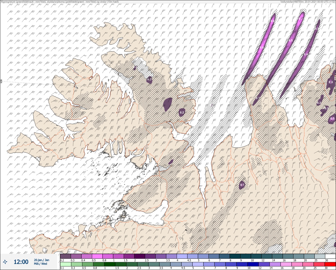Select the muted purple 0.2 swatch, top legend row
Viewport: 336px width, 270px height.
point(65,256)
